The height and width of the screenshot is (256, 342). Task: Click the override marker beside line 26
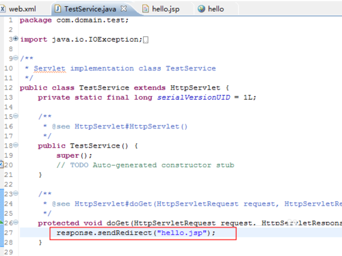pos(1,222)
